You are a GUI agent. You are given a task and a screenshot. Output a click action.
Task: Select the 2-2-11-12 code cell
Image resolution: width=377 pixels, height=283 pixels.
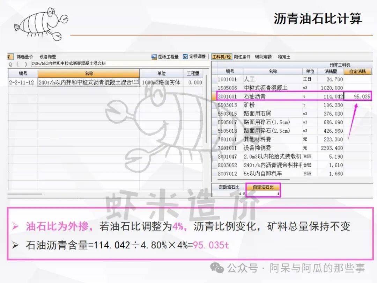point(23,82)
